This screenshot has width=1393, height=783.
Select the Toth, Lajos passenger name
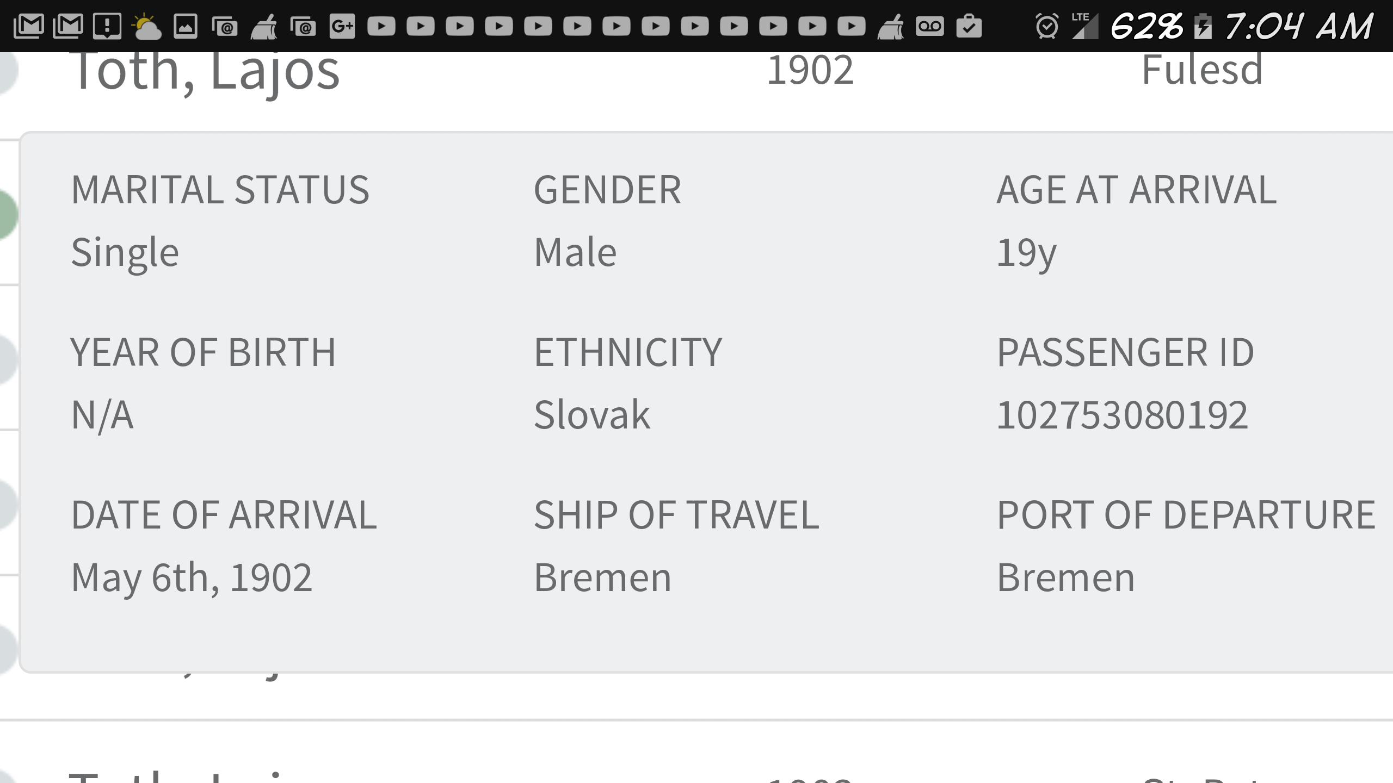(207, 71)
